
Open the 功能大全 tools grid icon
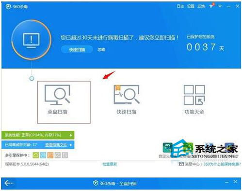[x=194, y=95]
